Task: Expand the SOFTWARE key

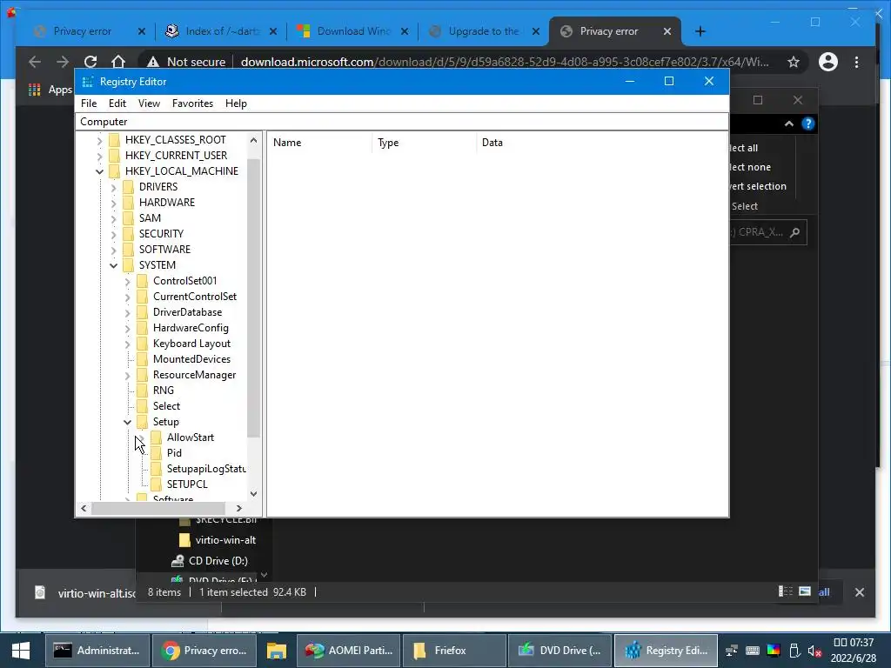Action: click(113, 250)
